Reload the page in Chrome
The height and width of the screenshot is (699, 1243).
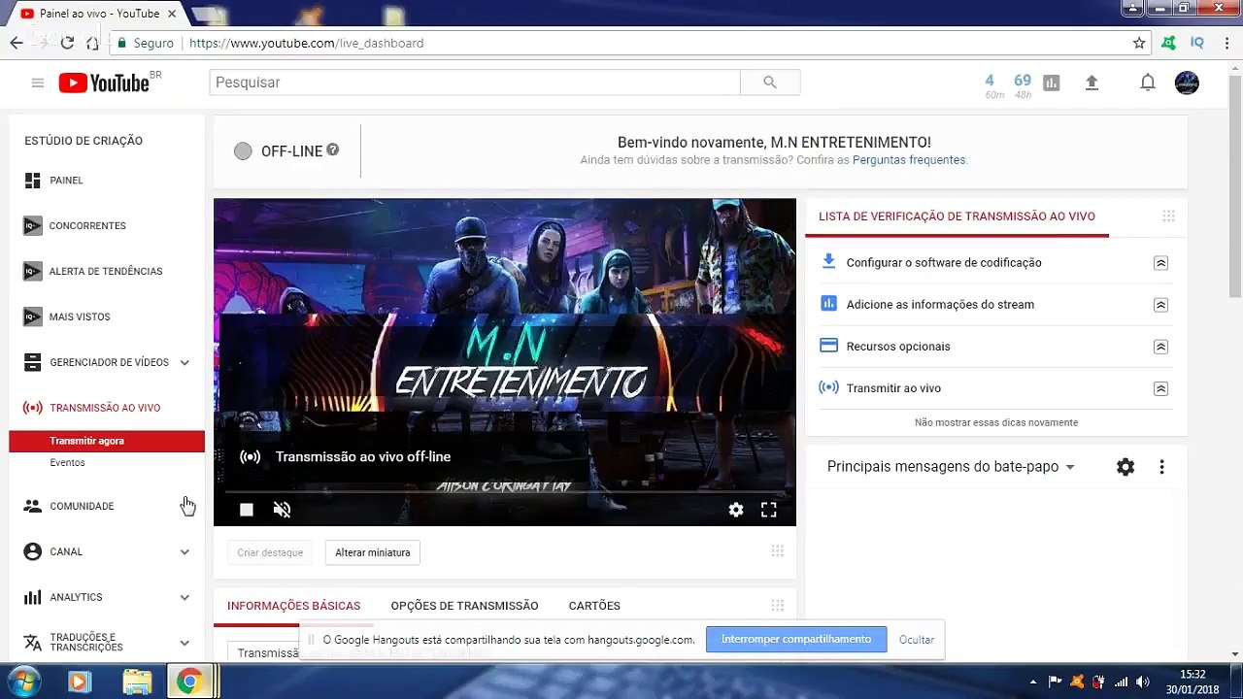[67, 43]
